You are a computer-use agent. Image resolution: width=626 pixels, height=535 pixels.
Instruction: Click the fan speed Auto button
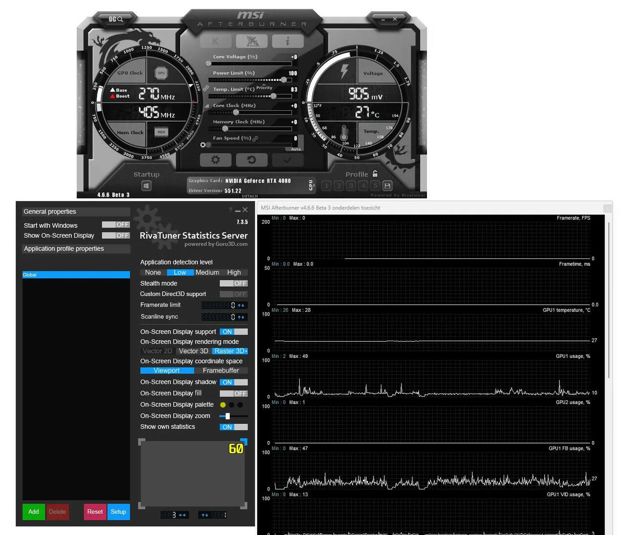click(296, 149)
